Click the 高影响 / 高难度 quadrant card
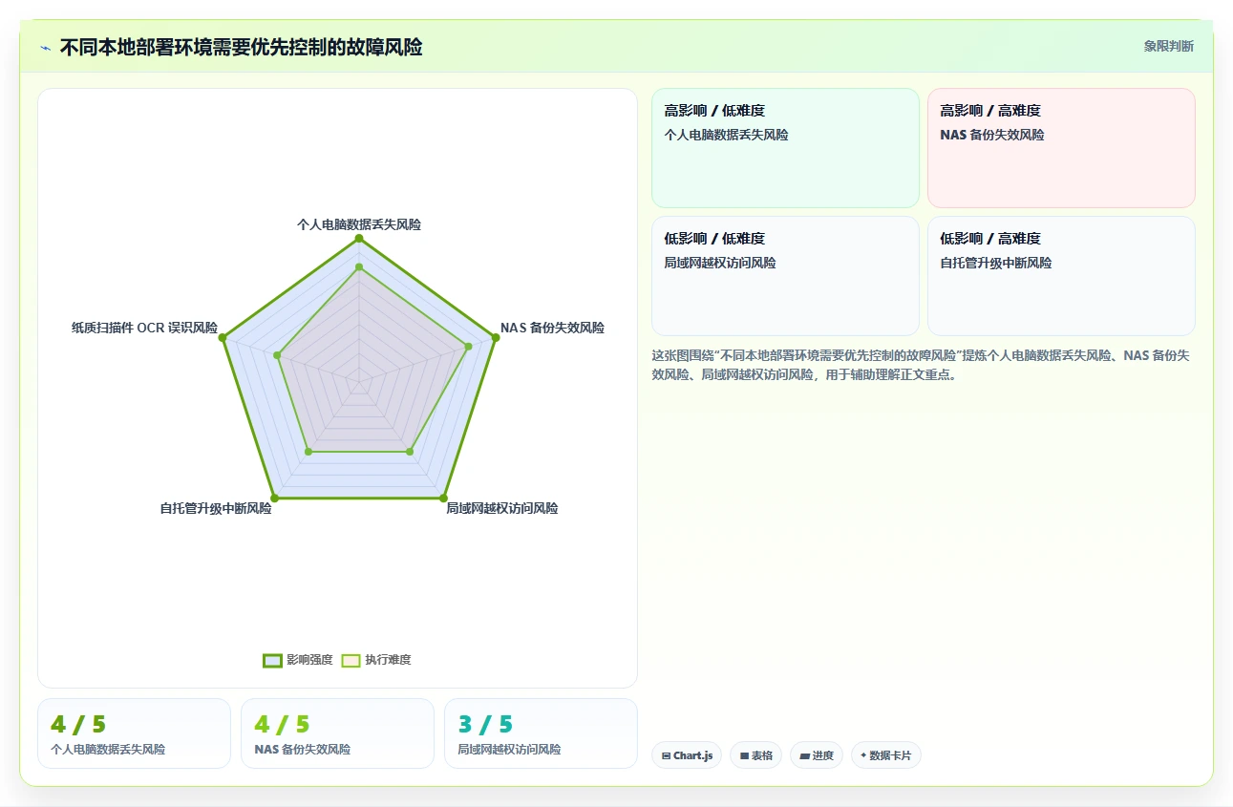Viewport: 1233px width, 807px height. pyautogui.click(x=1061, y=148)
